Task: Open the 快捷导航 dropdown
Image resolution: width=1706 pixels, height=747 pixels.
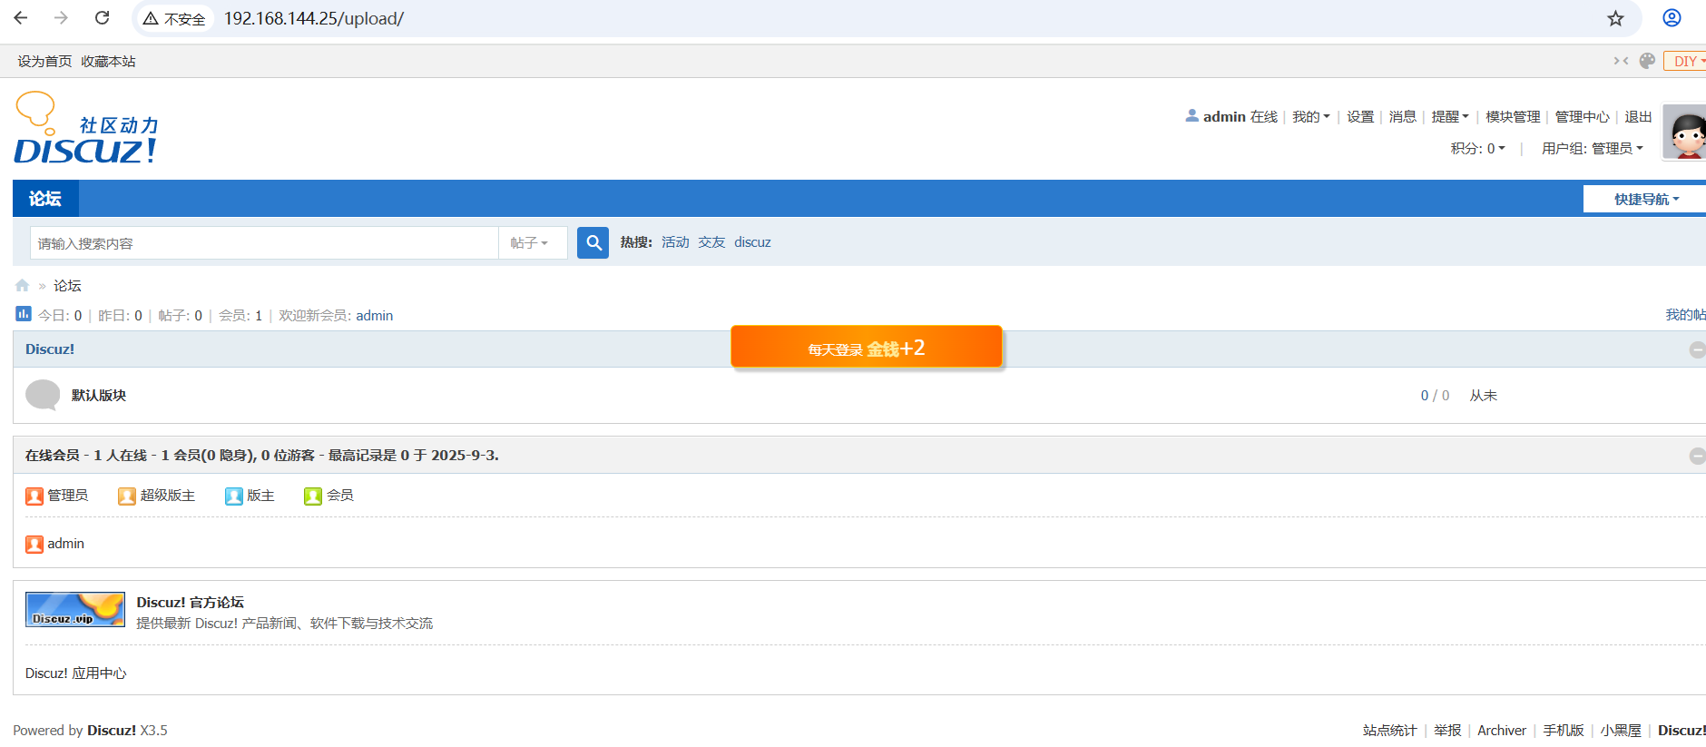Action: pos(1646,199)
